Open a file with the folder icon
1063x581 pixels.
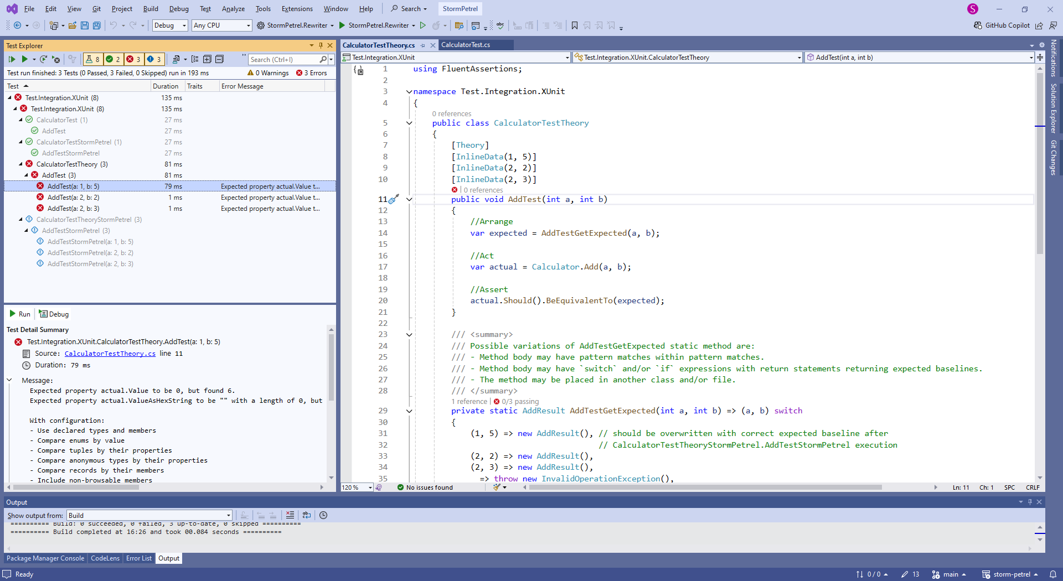73,25
